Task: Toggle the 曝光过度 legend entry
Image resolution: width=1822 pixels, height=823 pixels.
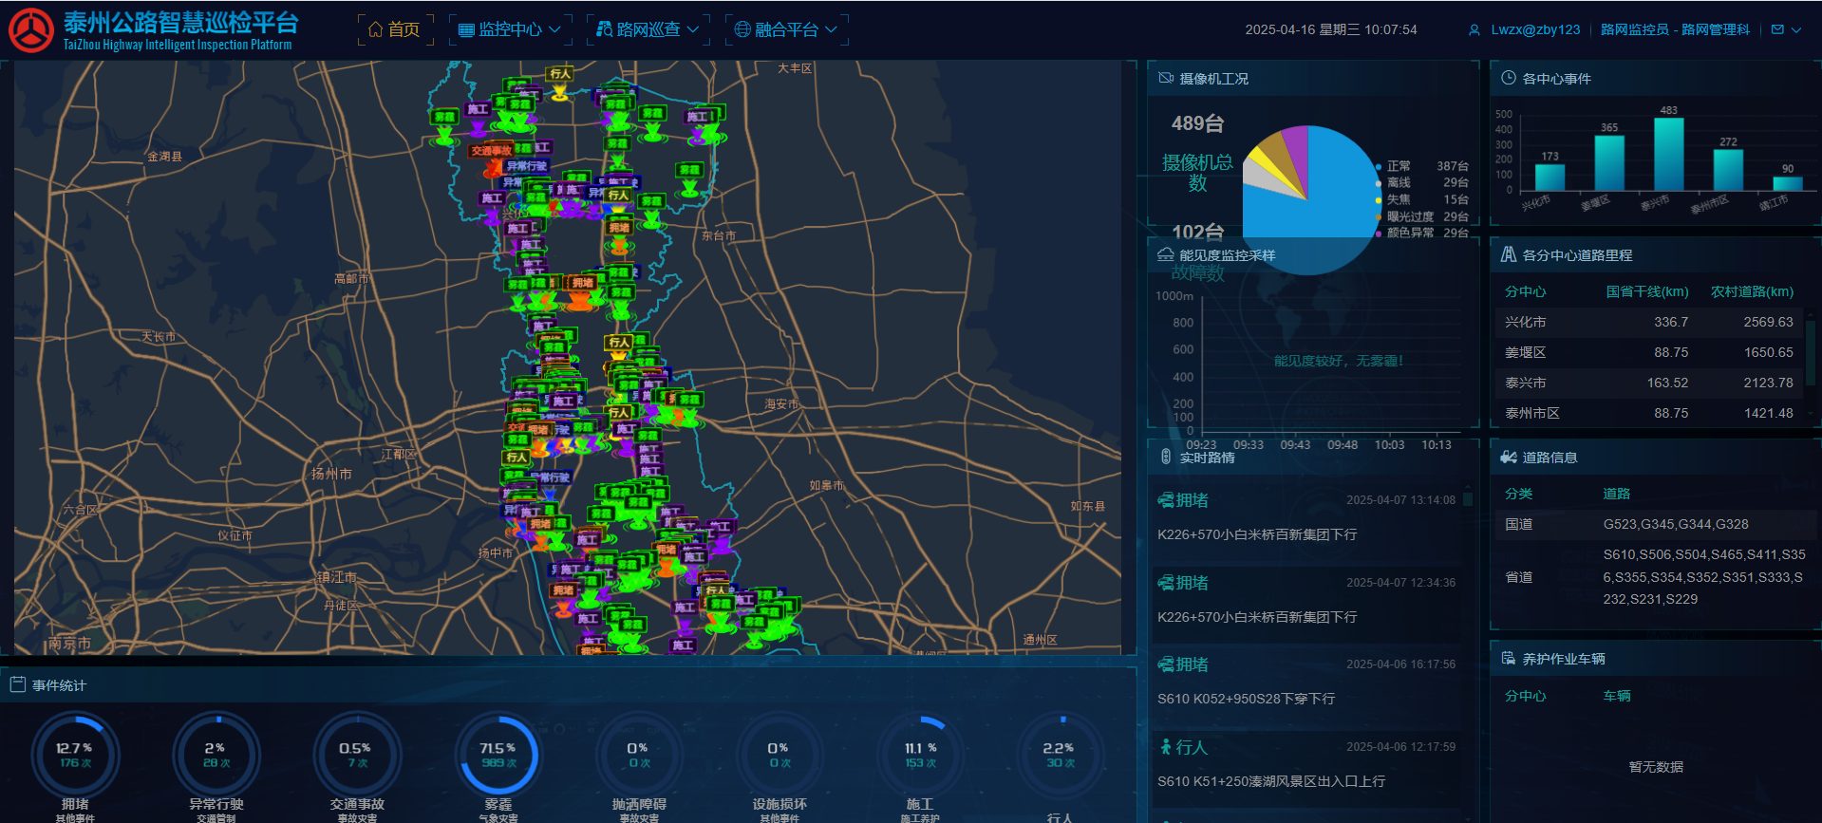Action: (1409, 216)
